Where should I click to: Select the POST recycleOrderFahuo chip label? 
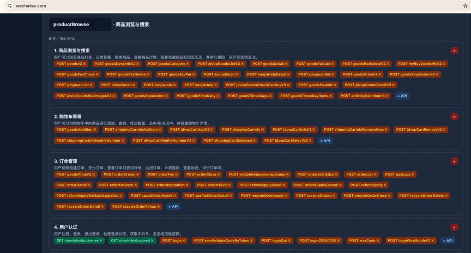pyautogui.click(x=134, y=207)
